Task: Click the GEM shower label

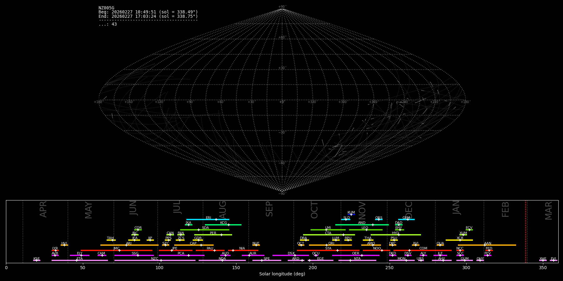Action: (x=406, y=218)
